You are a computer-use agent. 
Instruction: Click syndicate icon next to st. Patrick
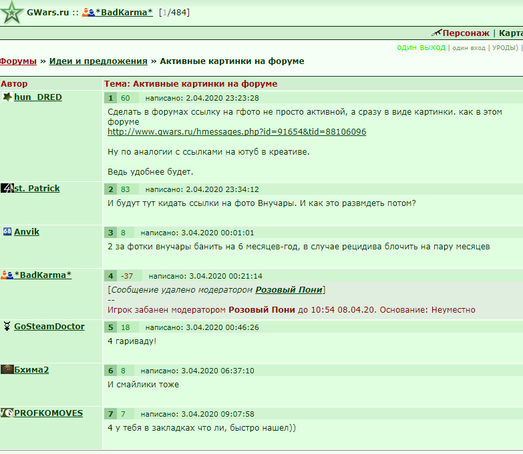click(7, 189)
